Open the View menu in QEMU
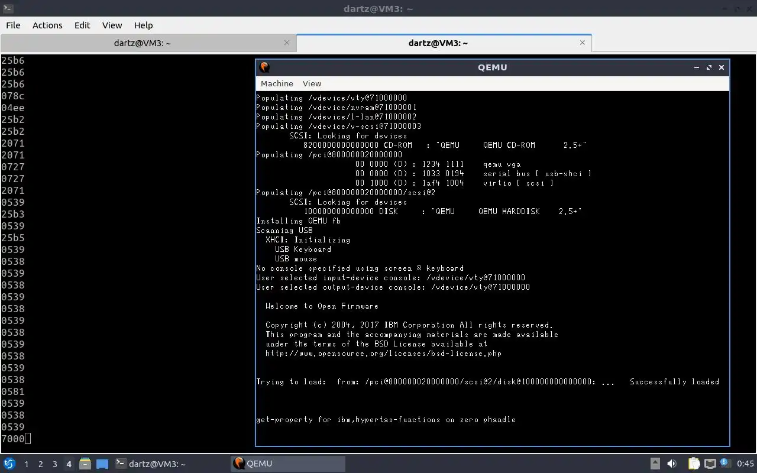 pos(312,83)
